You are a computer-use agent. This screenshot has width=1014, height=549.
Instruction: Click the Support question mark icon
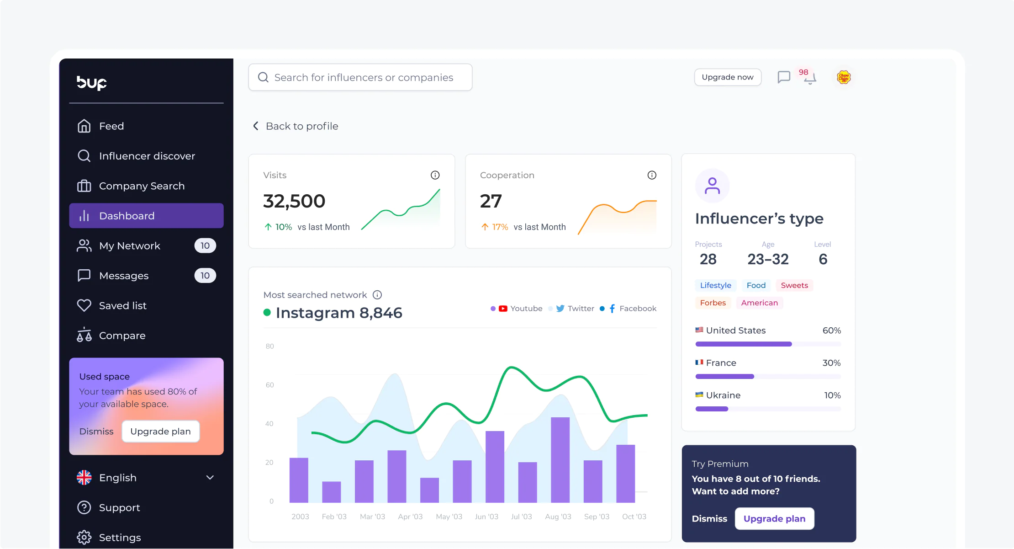click(x=84, y=507)
